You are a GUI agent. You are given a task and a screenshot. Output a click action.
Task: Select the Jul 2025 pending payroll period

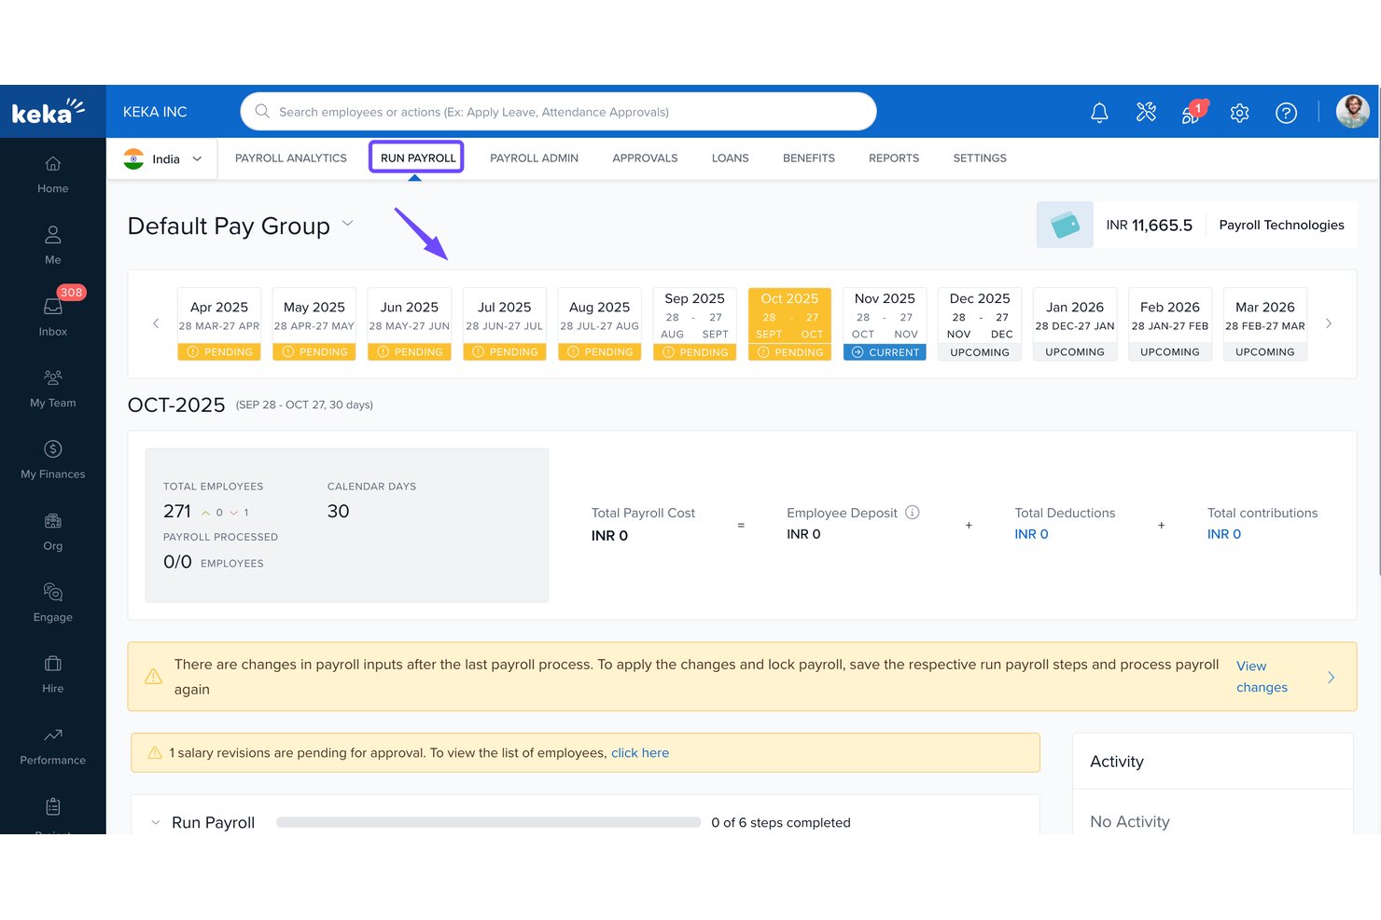pos(505,324)
